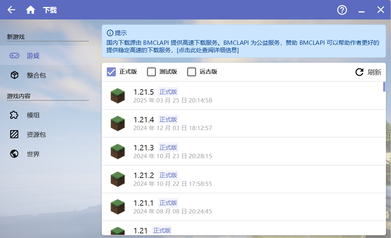Viewport: 391px width, 238px height.
Task: Open the 整合包 modpack section
Action: [48, 75]
